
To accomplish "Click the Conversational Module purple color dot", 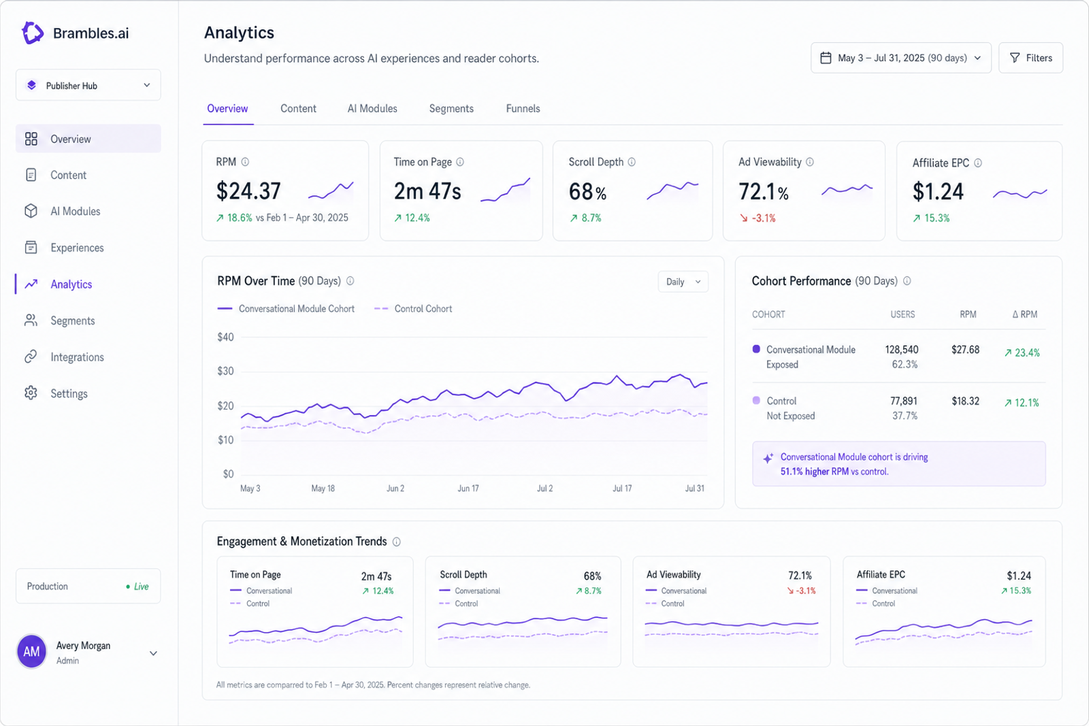I will [756, 349].
